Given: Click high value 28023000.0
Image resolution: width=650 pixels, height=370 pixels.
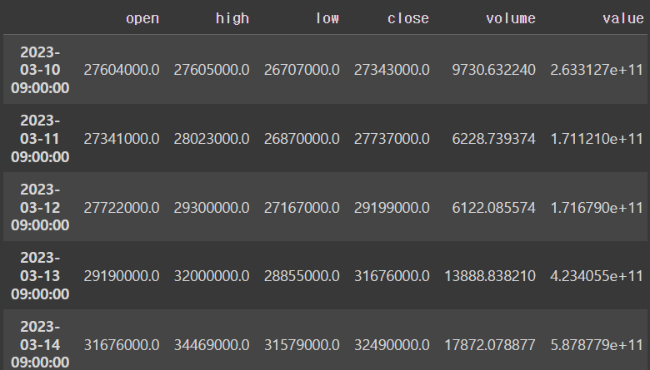Looking at the screenshot, I should (x=212, y=139).
